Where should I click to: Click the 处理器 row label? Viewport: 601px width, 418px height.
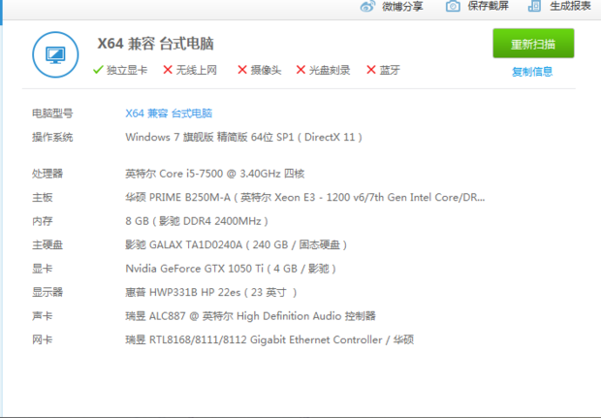pyautogui.click(x=47, y=174)
